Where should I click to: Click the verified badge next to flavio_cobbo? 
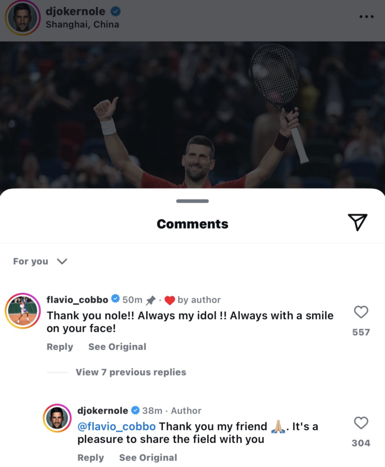click(x=115, y=298)
